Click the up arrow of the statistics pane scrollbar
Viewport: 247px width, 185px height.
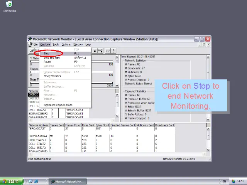[x=208, y=57]
